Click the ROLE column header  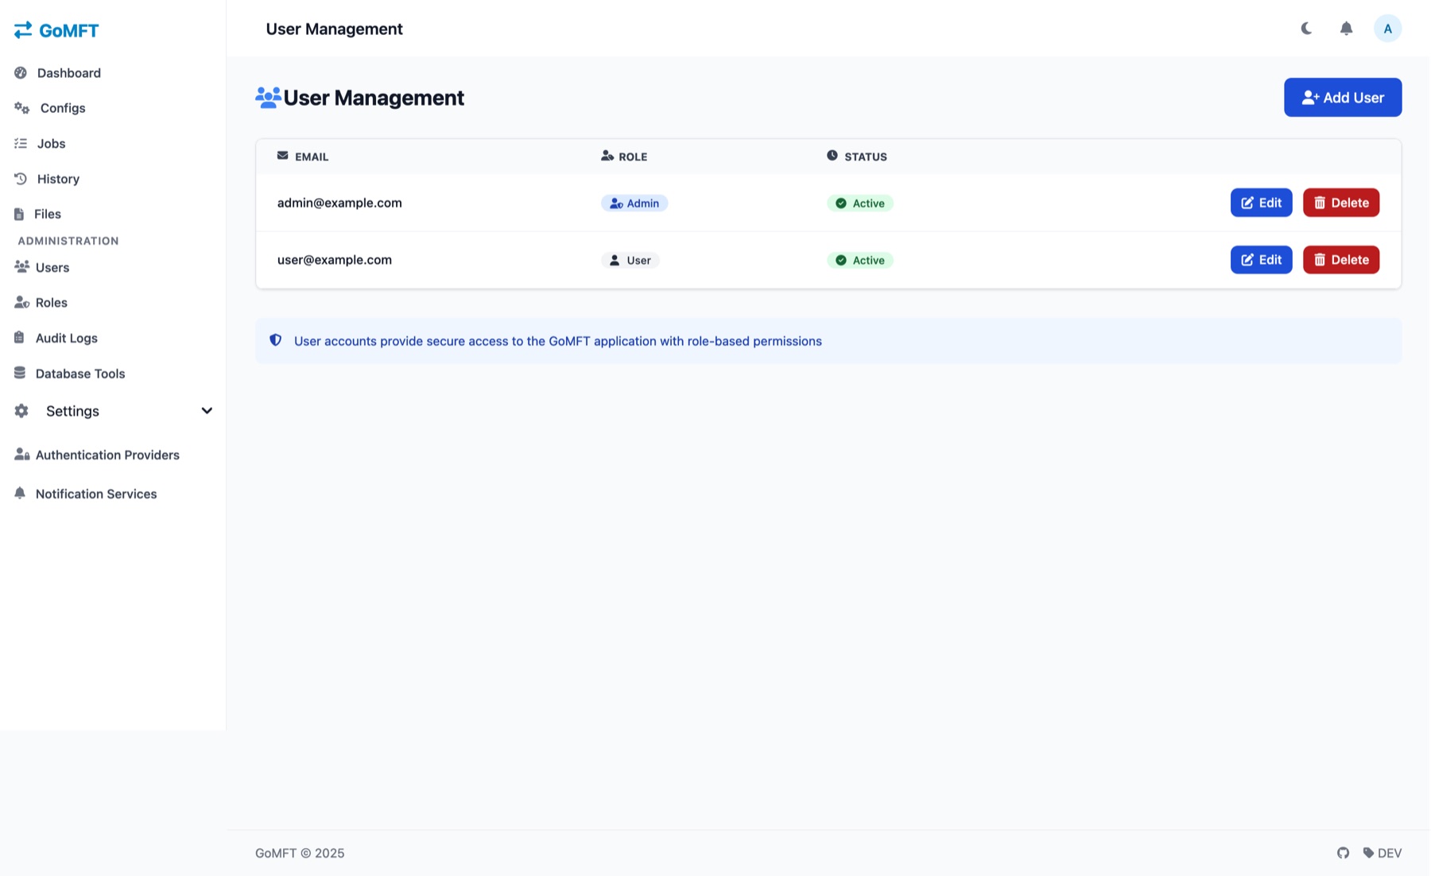624,157
